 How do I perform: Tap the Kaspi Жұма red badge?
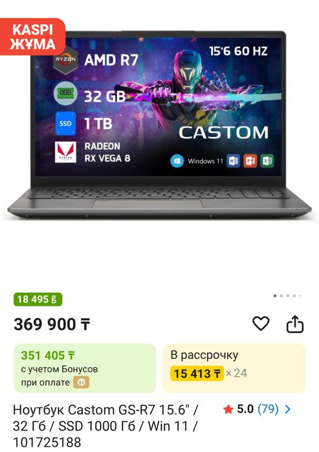coord(32,37)
